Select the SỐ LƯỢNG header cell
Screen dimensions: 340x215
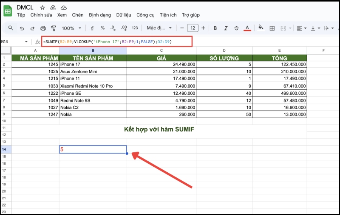(224, 58)
